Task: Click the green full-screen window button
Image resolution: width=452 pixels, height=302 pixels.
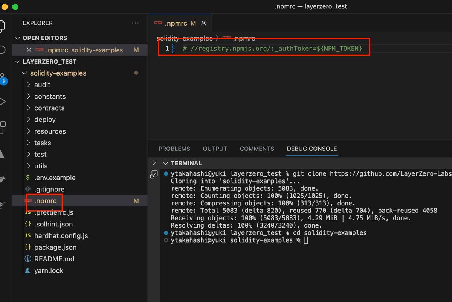Action: tap(15, 7)
